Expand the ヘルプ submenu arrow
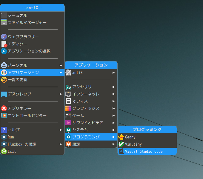The image size is (203, 179). point(61,130)
